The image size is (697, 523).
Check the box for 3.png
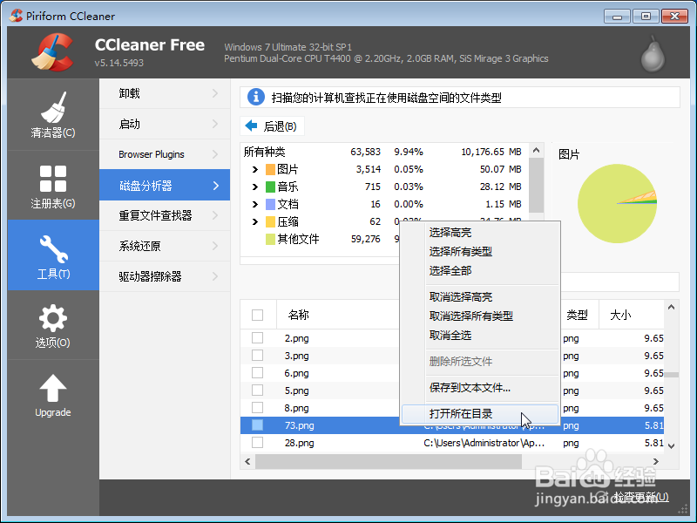click(x=257, y=356)
